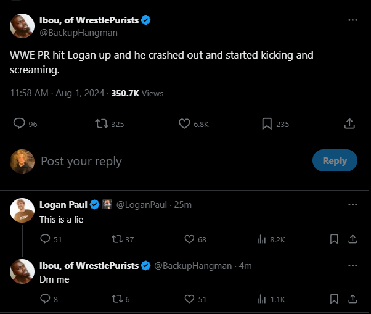Open more options on the main post

point(353,20)
